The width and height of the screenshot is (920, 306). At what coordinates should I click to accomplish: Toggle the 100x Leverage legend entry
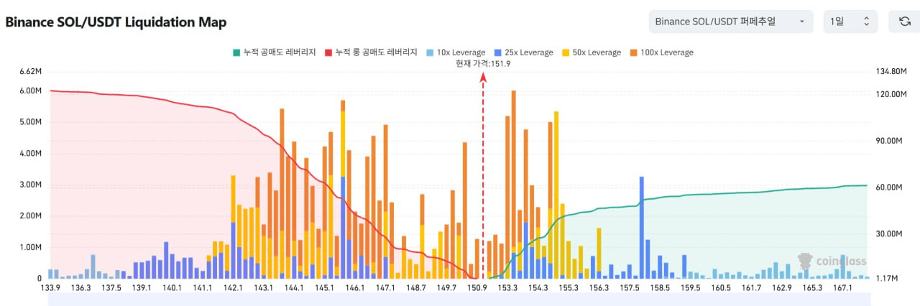pyautogui.click(x=662, y=52)
